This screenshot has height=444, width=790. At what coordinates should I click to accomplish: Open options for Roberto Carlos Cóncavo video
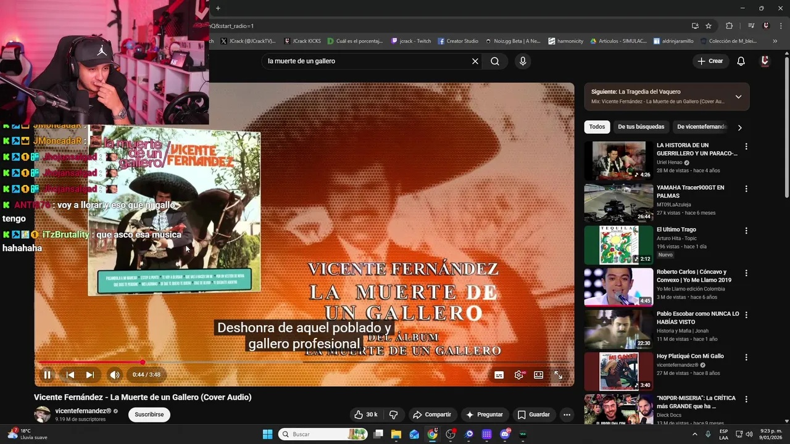(746, 273)
